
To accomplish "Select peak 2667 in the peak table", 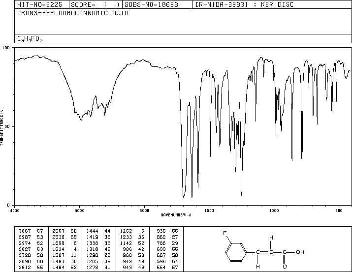I will point(59,231).
